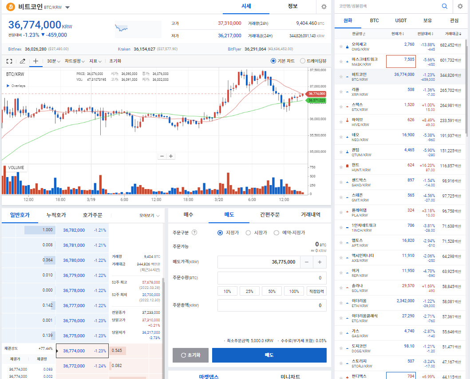The image size is (470, 379).
Task: Toggle fullscreen chart icon
Action: (9, 61)
